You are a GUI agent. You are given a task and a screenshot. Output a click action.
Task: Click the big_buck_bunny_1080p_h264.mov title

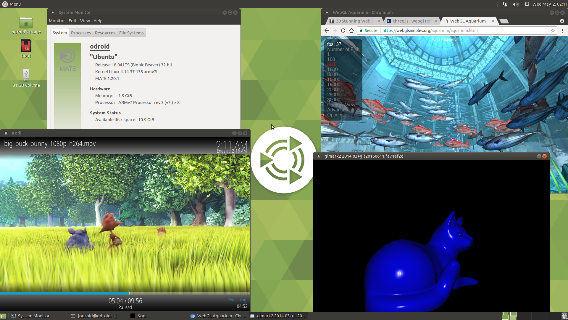click(50, 144)
